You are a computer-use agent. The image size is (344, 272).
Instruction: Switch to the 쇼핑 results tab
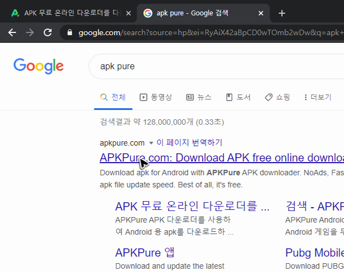pos(277,97)
